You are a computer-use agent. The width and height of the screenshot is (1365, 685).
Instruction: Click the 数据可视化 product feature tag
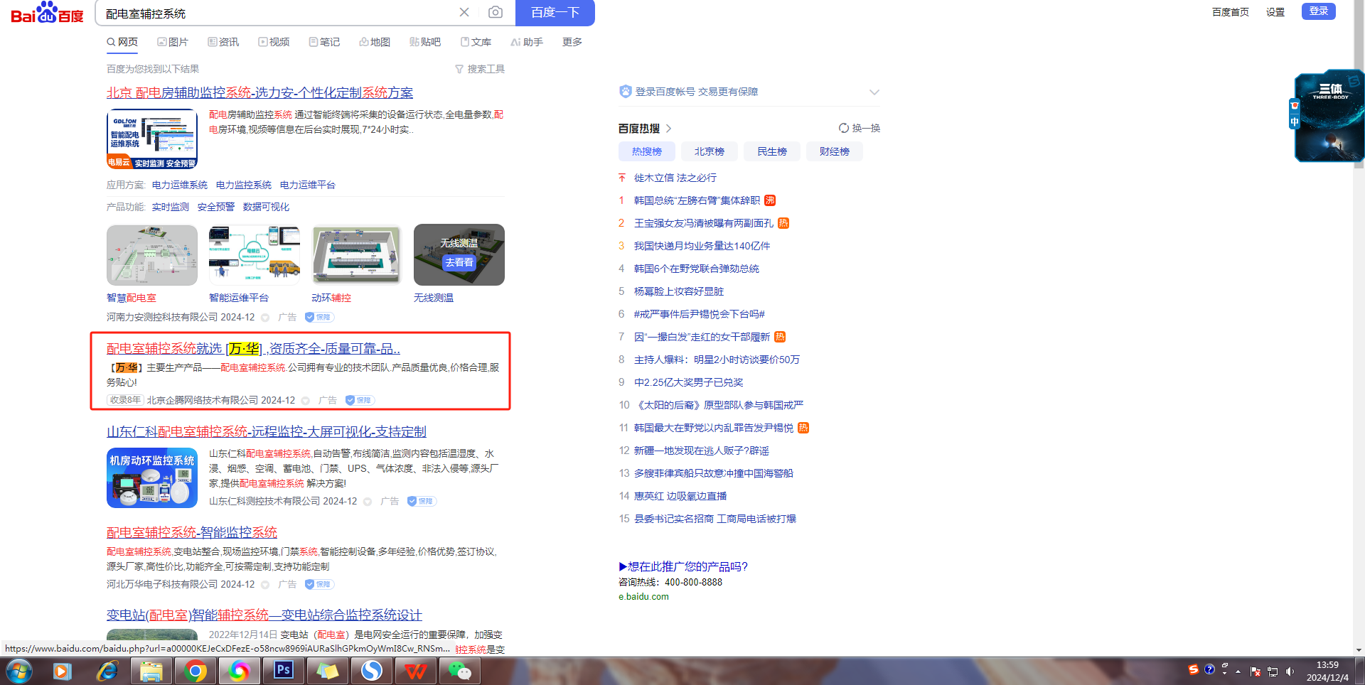(x=266, y=207)
